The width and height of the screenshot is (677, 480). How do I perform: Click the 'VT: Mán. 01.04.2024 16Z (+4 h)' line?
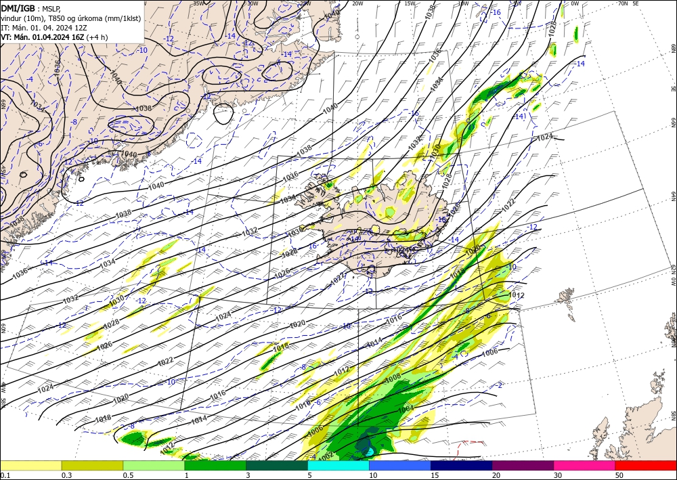click(54, 37)
